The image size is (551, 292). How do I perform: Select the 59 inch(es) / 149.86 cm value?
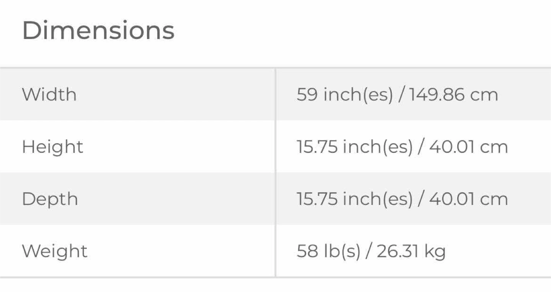397,95
